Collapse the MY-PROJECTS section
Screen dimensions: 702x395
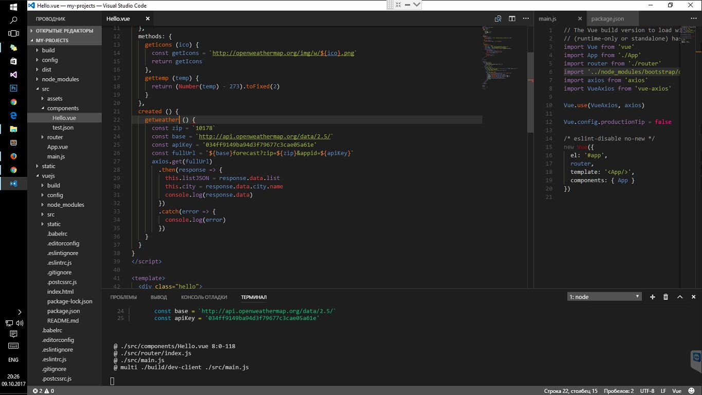pos(65,41)
